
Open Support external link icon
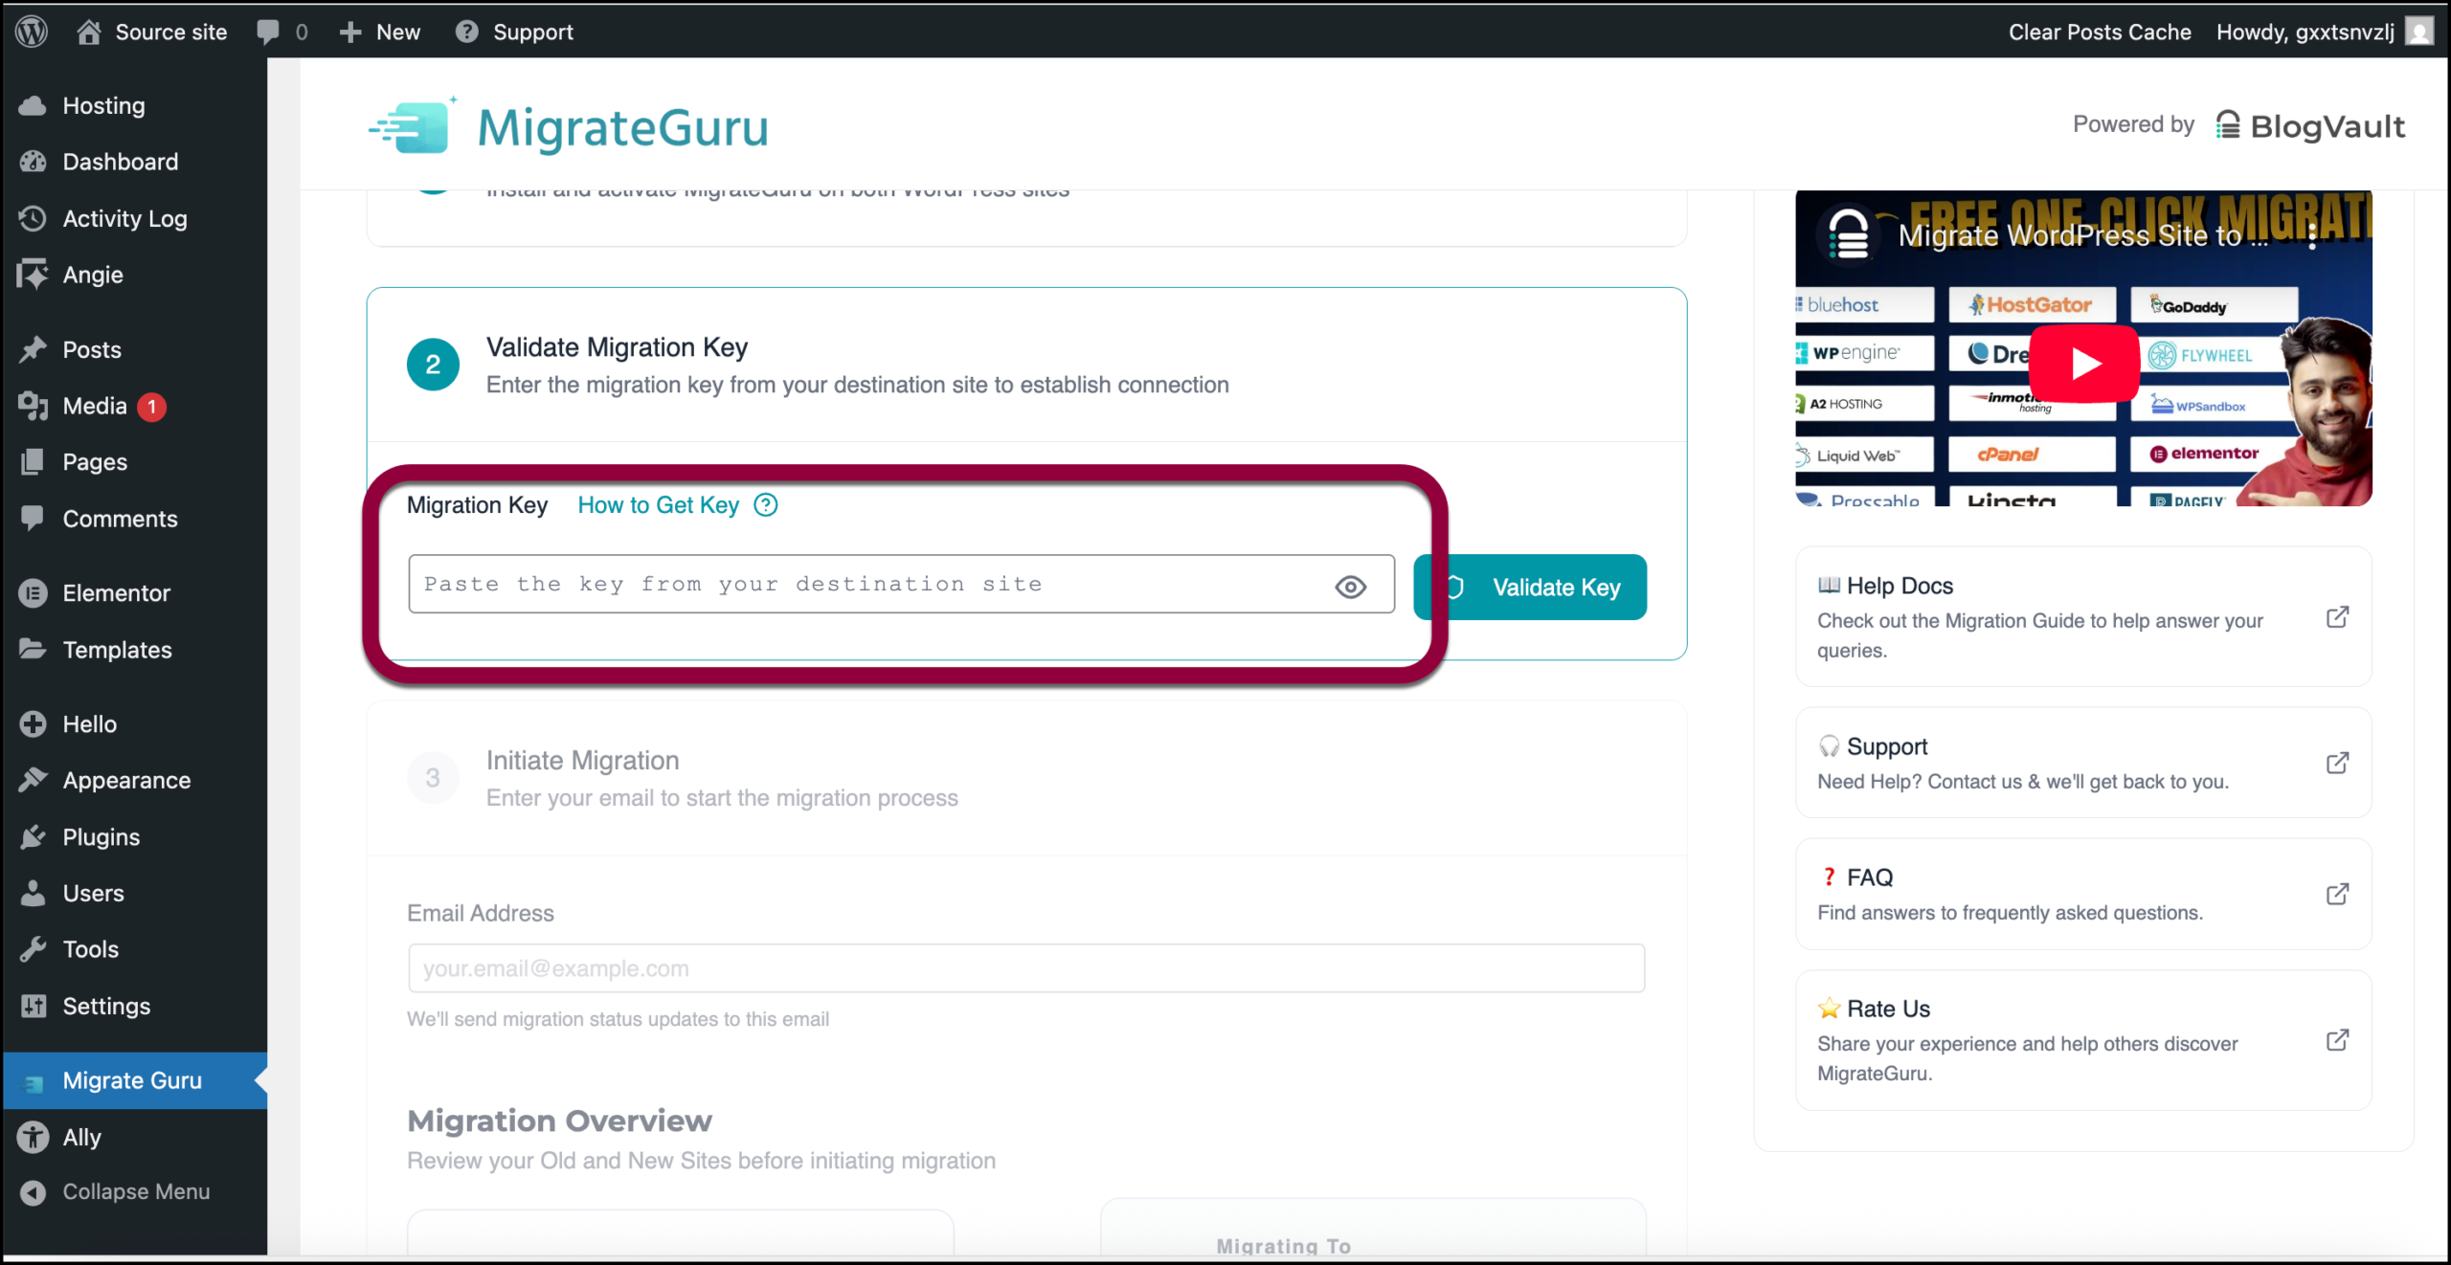[2337, 763]
